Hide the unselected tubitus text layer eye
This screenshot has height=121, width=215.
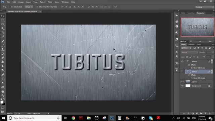point(182,62)
